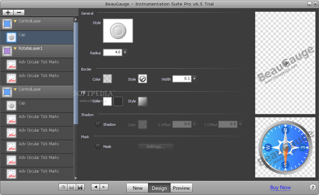Click tick marks icon directly below RotateLayer1

pyautogui.click(x=11, y=65)
